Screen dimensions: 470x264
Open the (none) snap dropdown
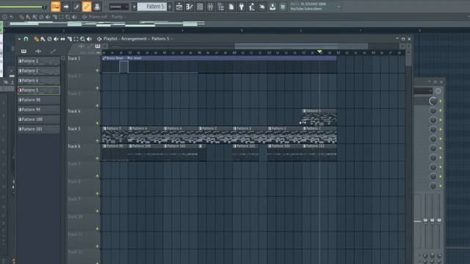[x=119, y=7]
